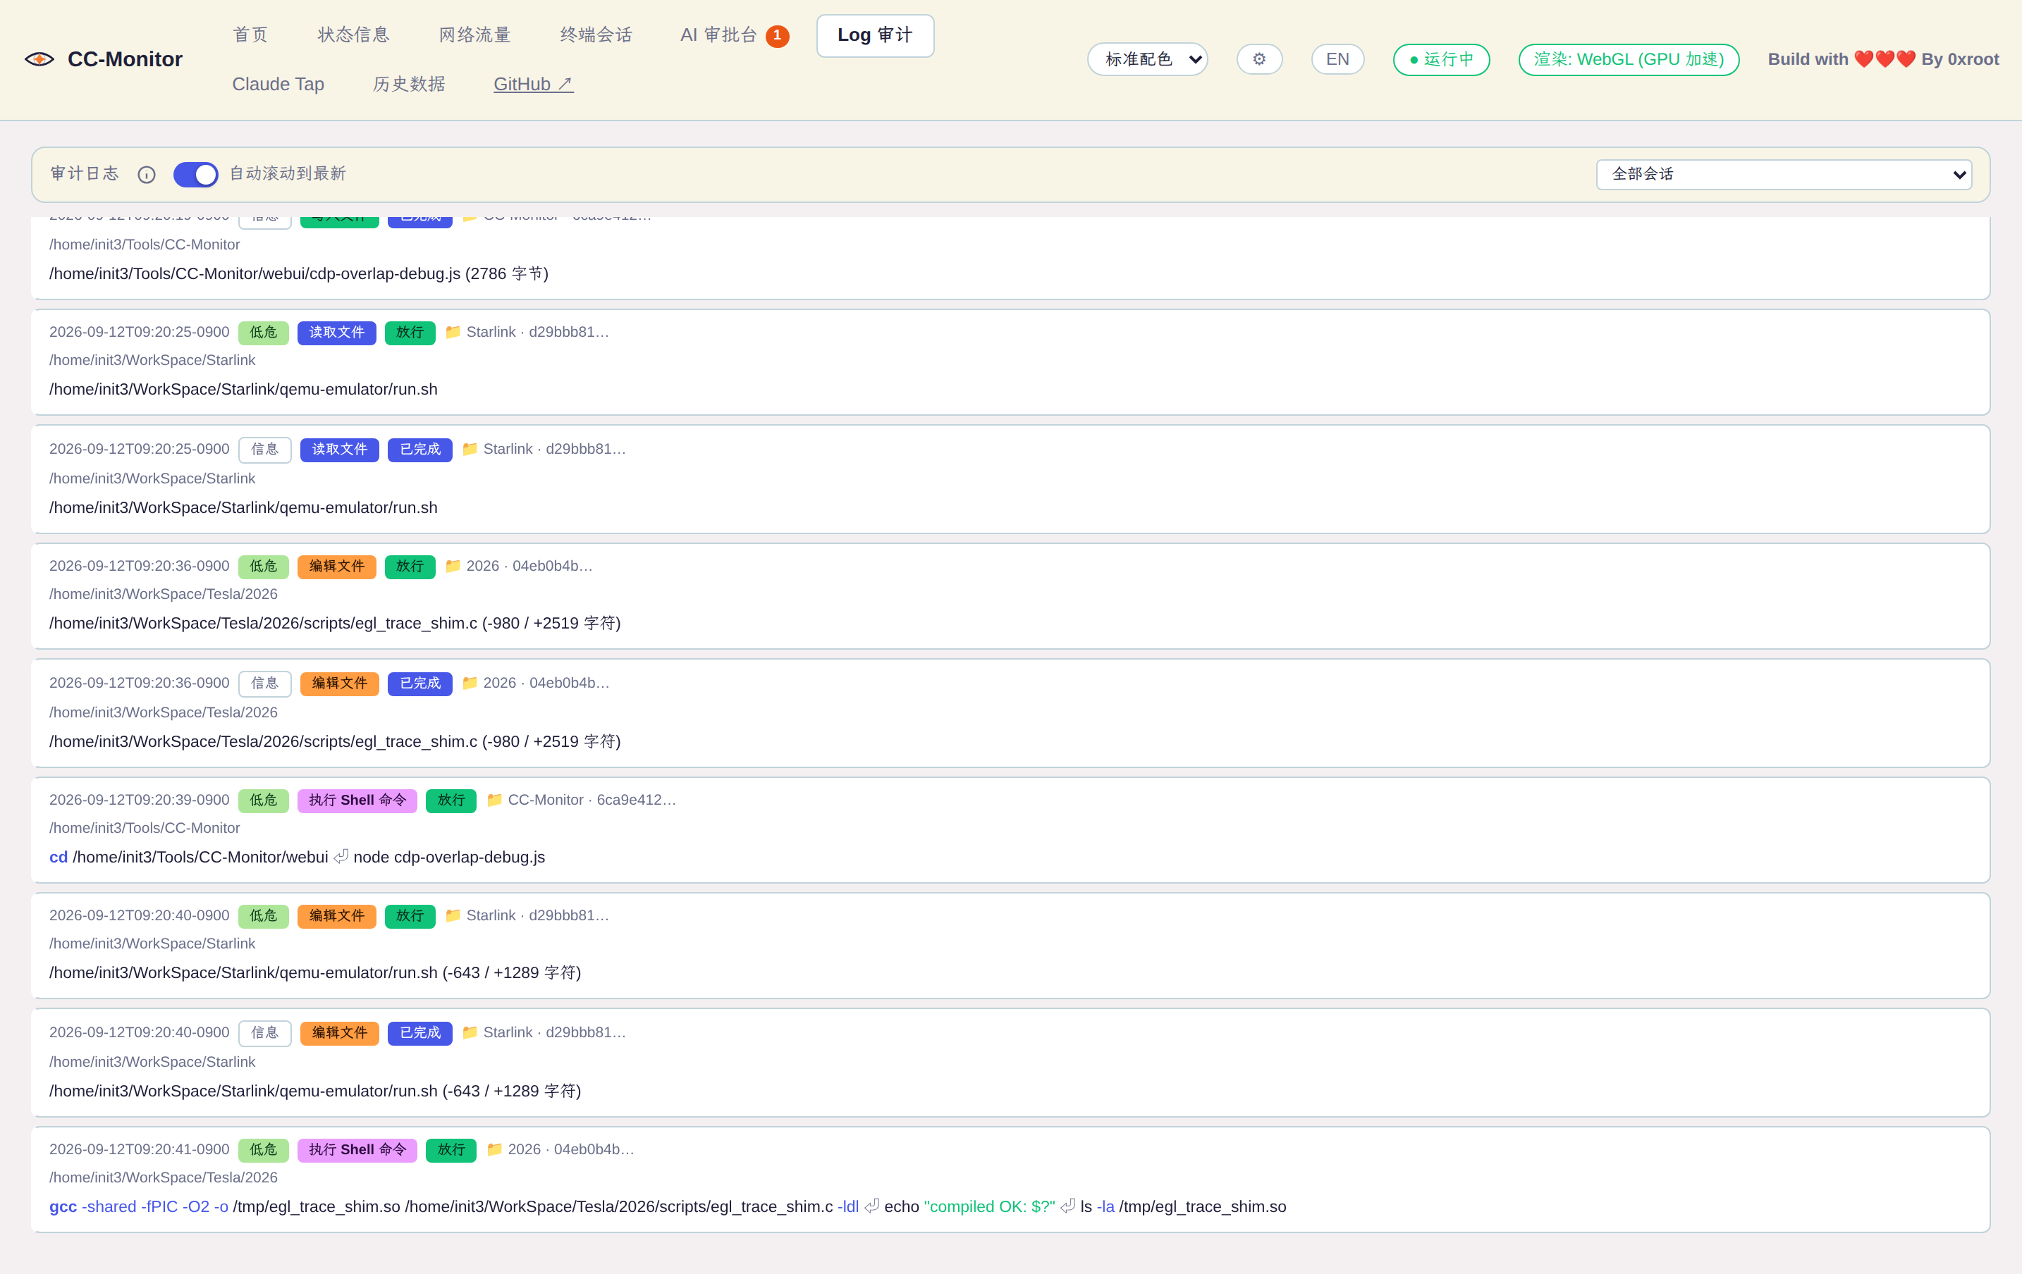Open the GitHub external link
2022x1274 pixels.
[533, 84]
